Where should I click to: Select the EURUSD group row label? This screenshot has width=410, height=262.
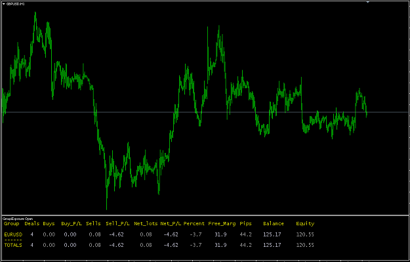pos(13,234)
